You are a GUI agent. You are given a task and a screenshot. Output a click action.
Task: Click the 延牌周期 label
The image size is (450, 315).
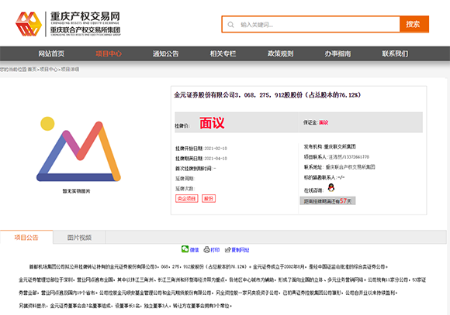pyautogui.click(x=185, y=179)
